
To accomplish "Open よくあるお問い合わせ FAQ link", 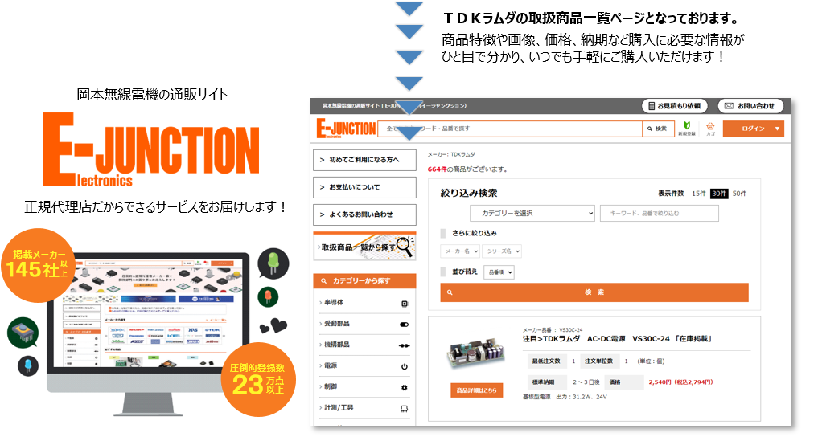I will pyautogui.click(x=364, y=214).
